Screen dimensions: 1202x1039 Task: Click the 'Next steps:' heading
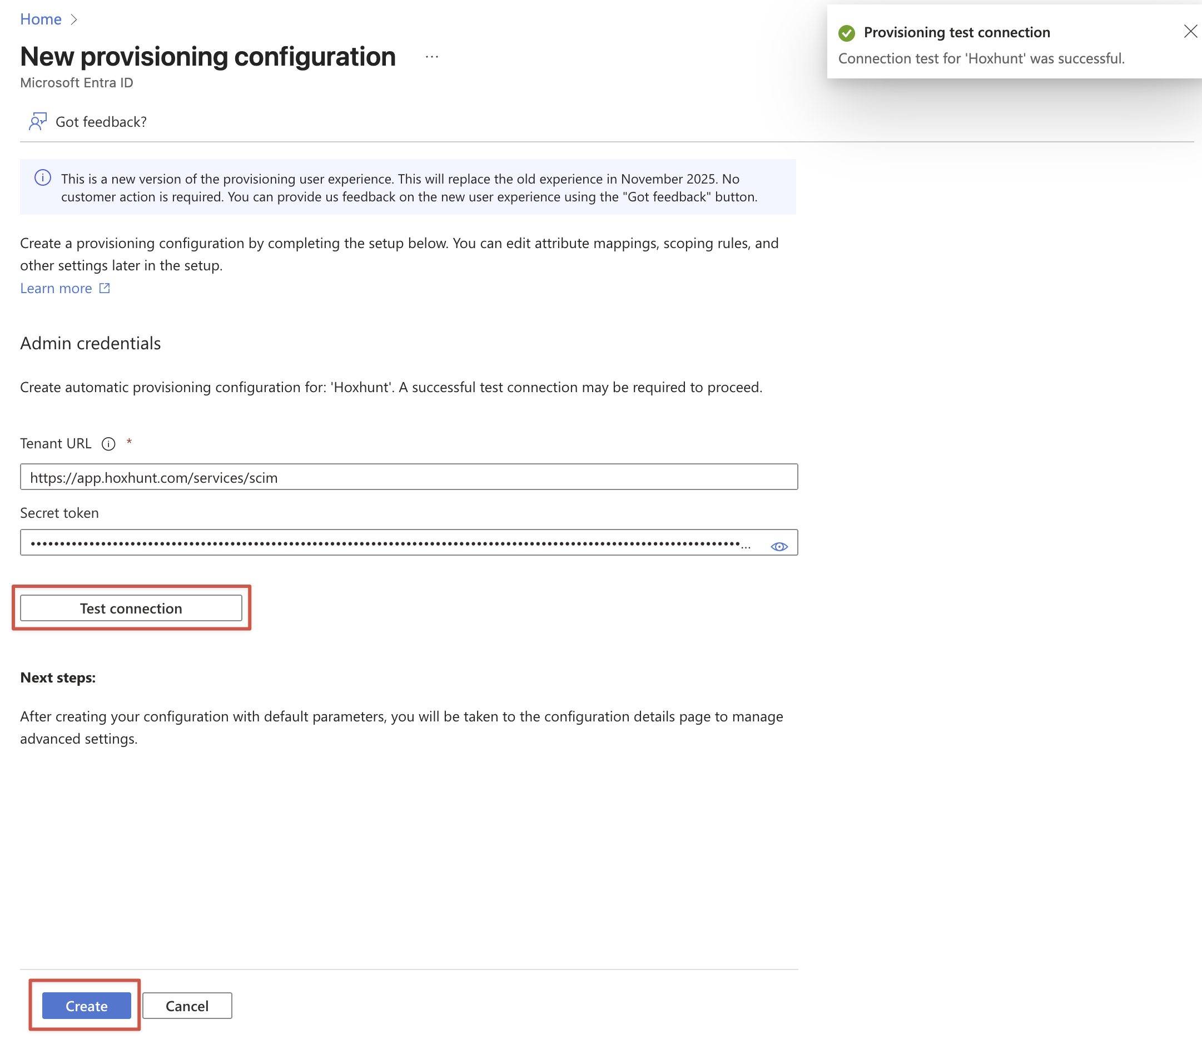58,677
